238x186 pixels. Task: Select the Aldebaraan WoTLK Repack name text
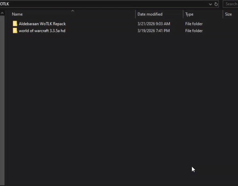tap(42, 24)
